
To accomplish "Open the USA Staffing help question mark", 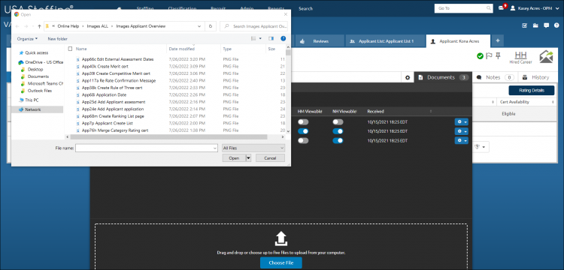I will tap(556, 25).
